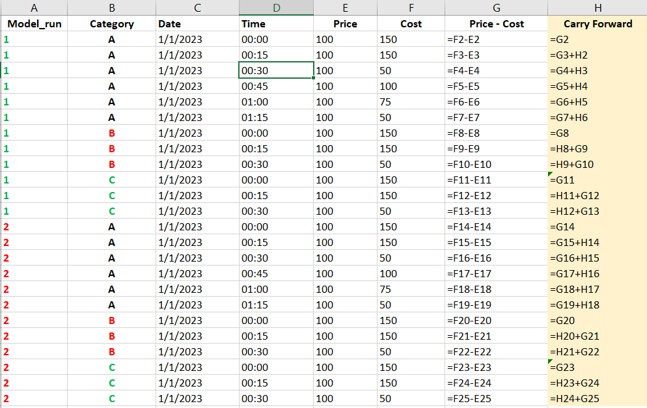Select column A header

point(34,8)
